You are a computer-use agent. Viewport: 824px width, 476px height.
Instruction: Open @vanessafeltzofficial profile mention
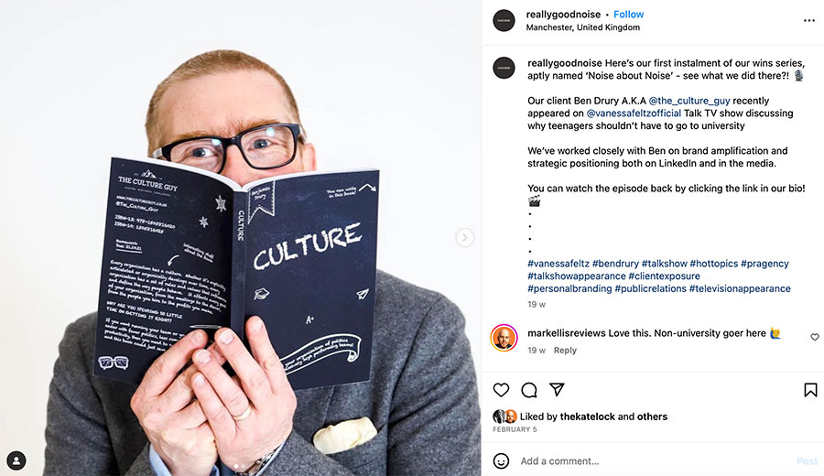pos(634,113)
